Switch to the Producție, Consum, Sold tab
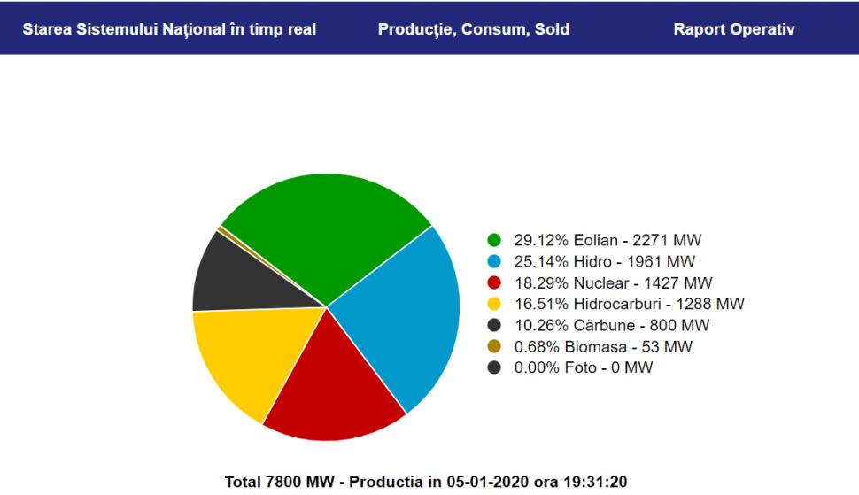Viewport: 859px width, 495px height. click(474, 29)
